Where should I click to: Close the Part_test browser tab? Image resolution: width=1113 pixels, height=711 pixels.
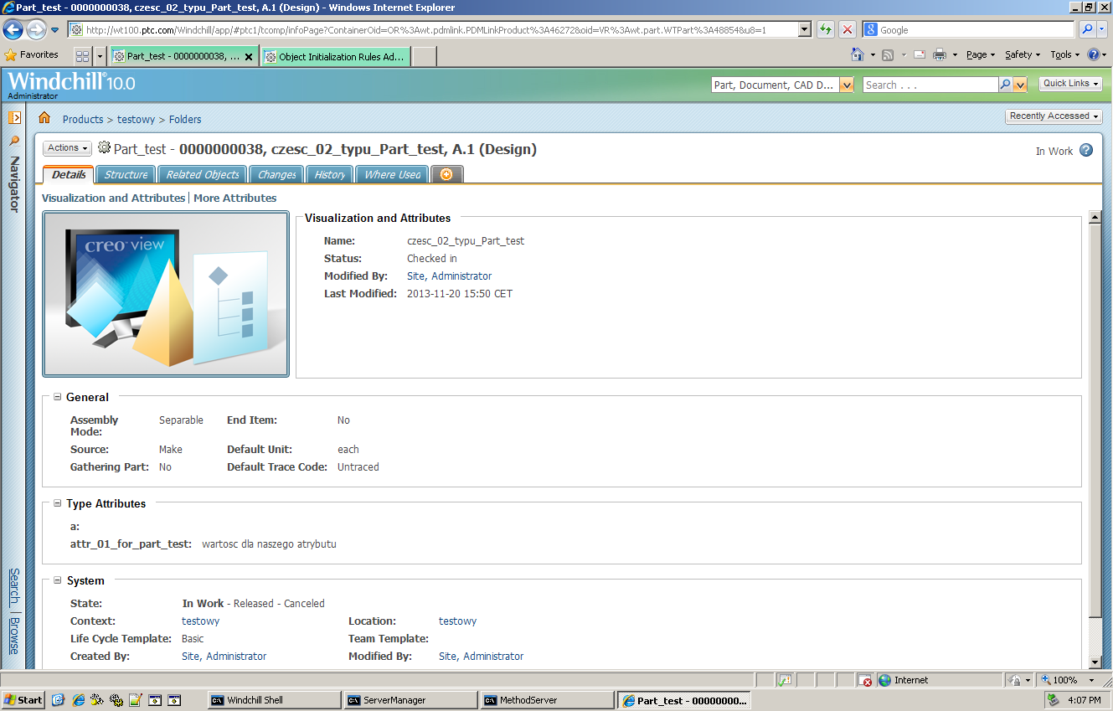(248, 57)
